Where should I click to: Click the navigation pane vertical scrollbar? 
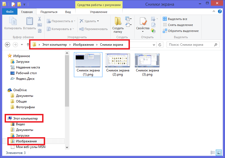pyautogui.click(x=67, y=81)
